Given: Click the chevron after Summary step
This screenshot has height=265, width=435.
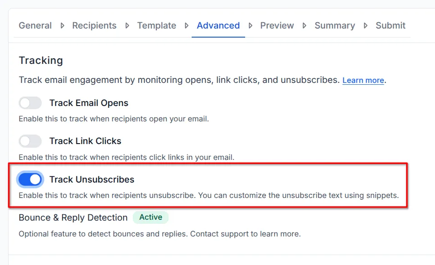Looking at the screenshot, I should pyautogui.click(x=365, y=26).
